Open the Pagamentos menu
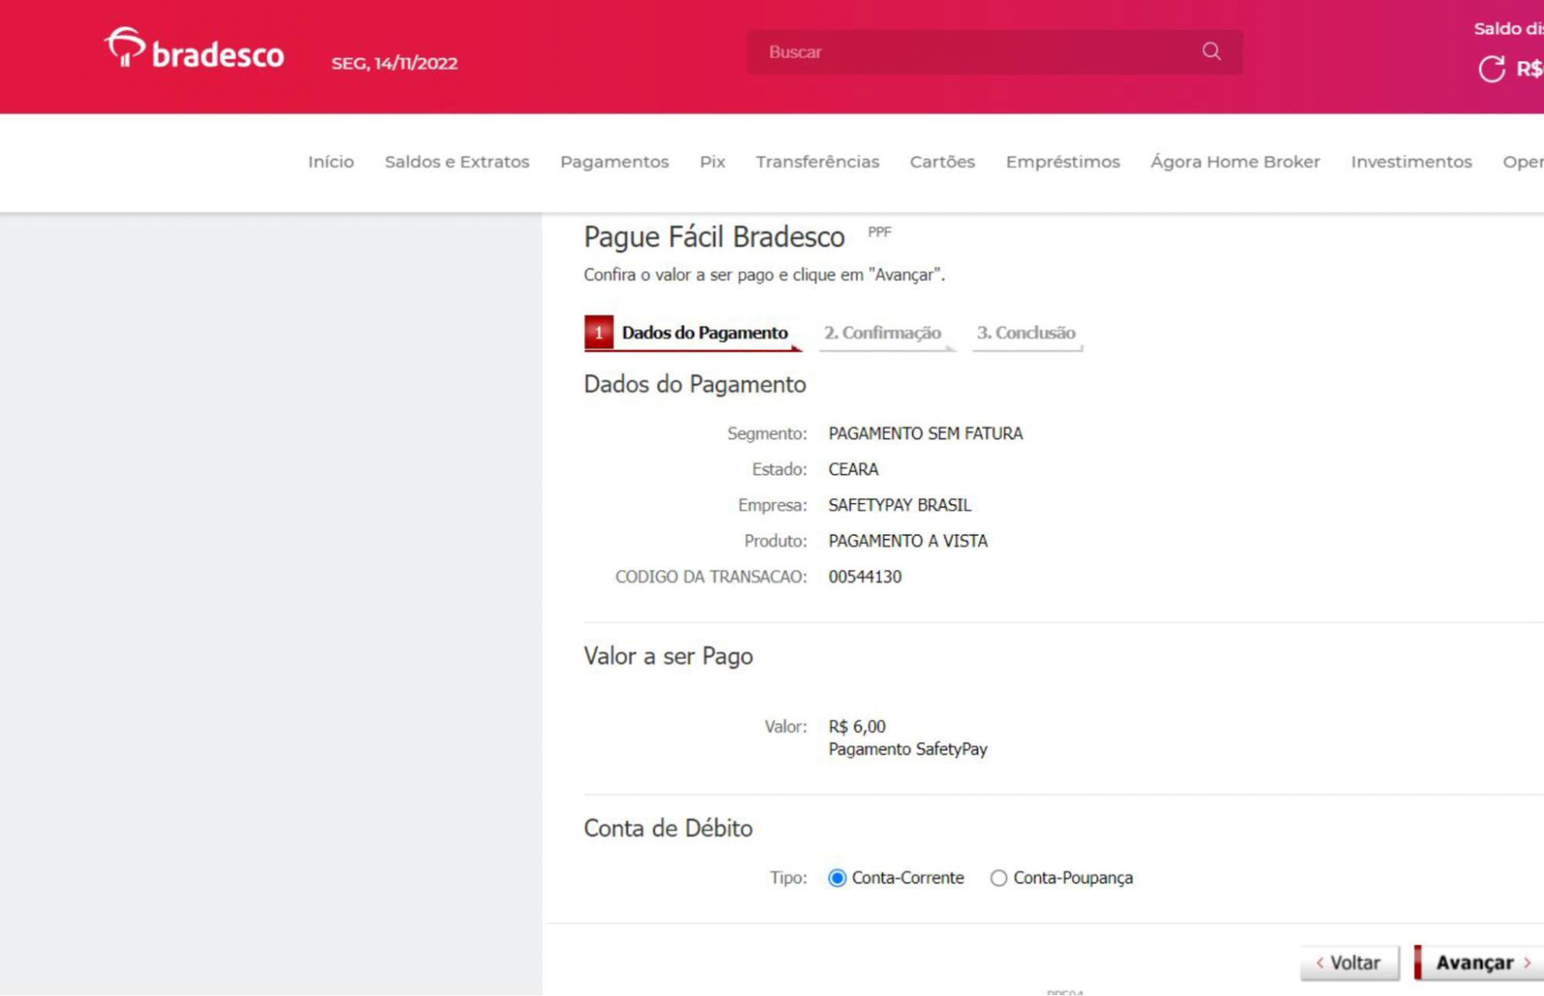 (614, 161)
